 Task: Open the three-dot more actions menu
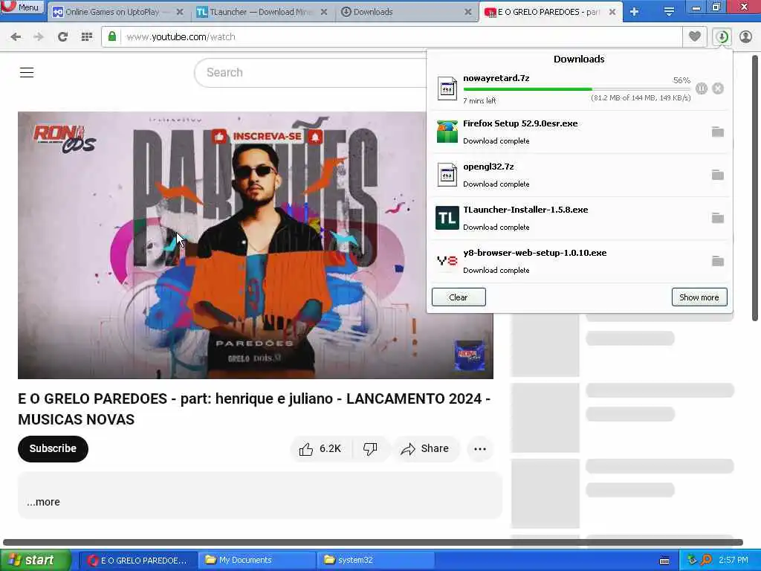(x=480, y=448)
